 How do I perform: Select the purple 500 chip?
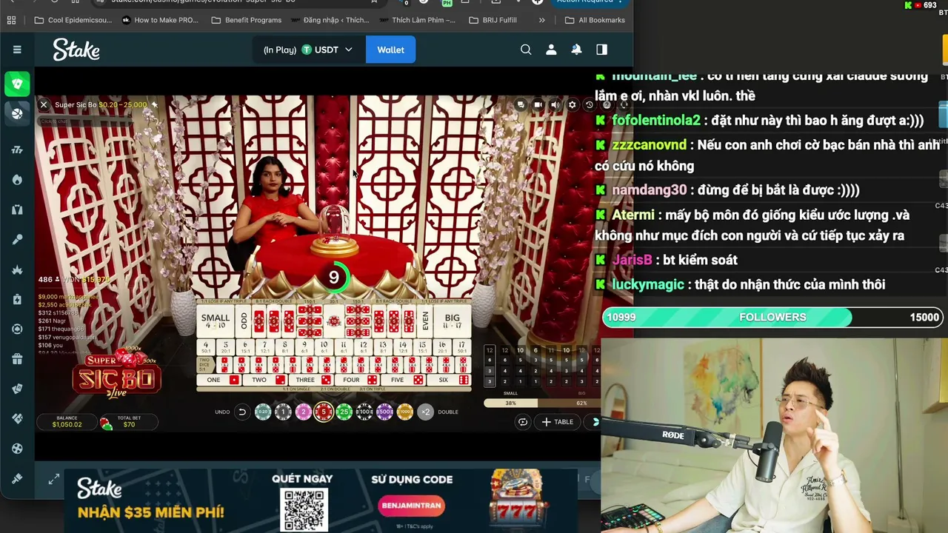click(384, 412)
